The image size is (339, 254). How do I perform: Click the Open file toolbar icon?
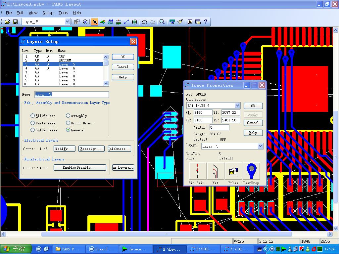point(7,22)
